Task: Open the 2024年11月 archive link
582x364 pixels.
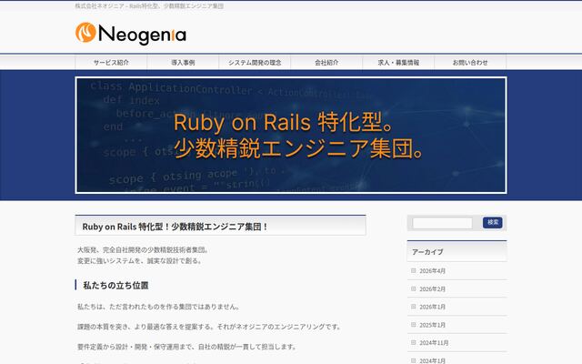Action: 434,343
